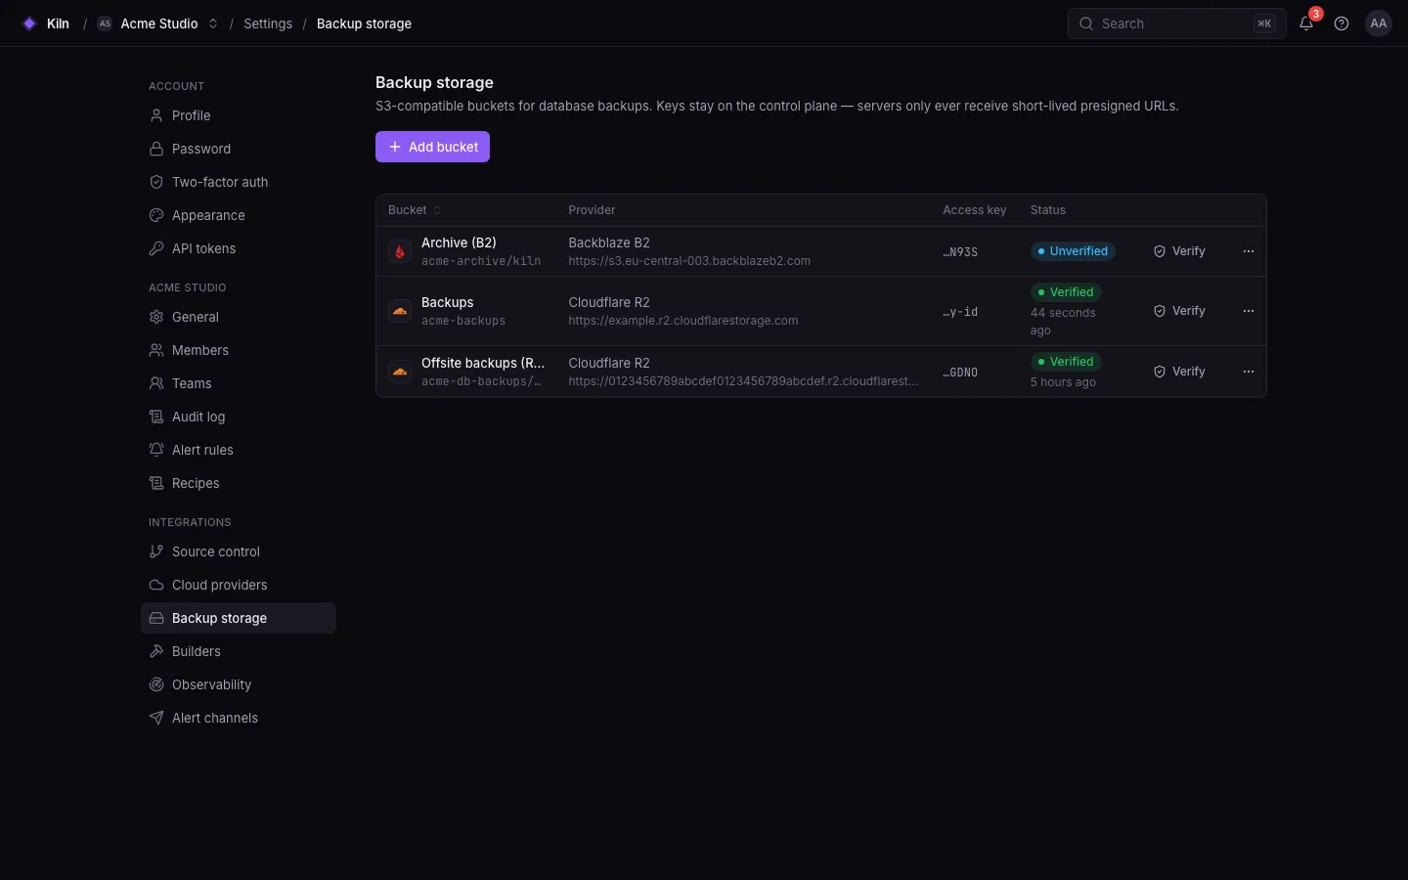
Task: Open Builders settings
Action: [x=239, y=651]
